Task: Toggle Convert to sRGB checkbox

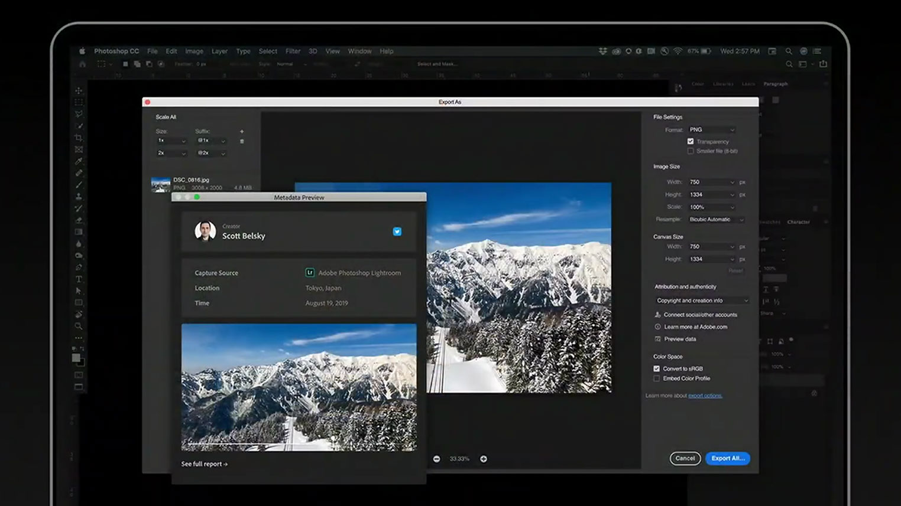Action: tap(657, 368)
